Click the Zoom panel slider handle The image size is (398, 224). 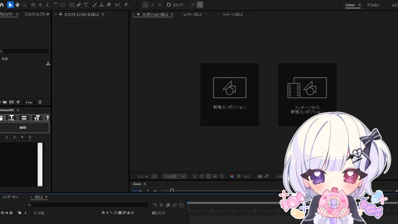click(172, 190)
